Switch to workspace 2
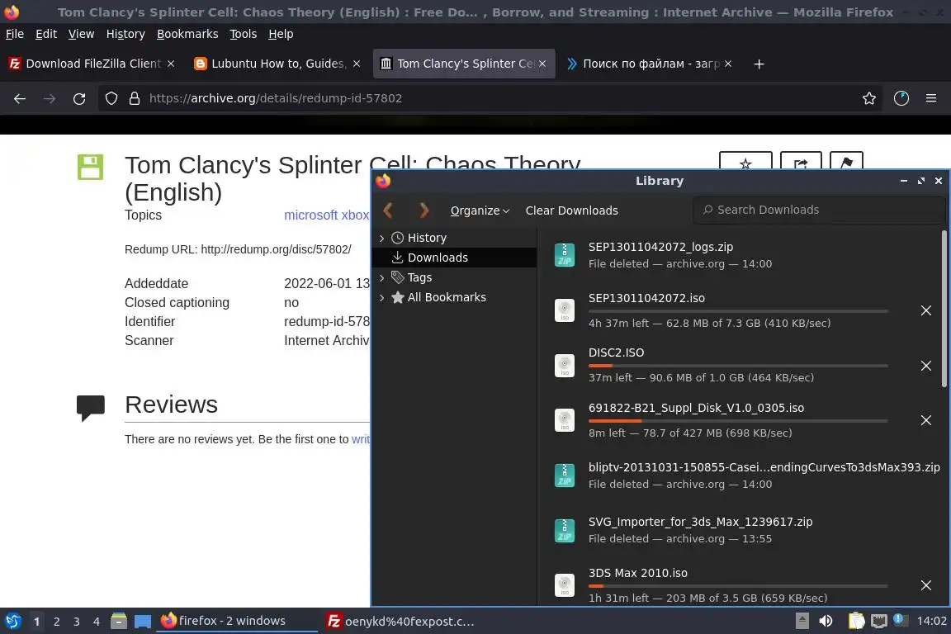The image size is (951, 634). pyautogui.click(x=56, y=622)
